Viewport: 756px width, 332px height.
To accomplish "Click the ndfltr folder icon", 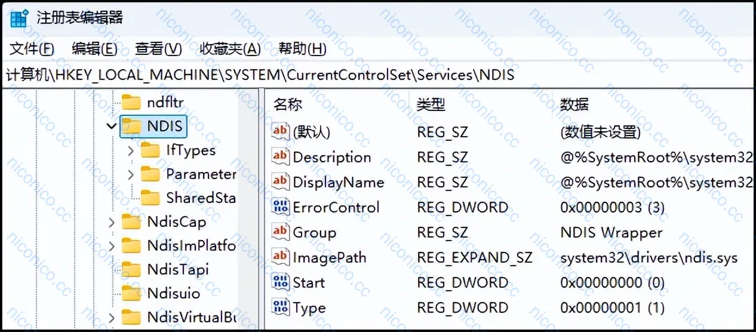I will [x=131, y=102].
